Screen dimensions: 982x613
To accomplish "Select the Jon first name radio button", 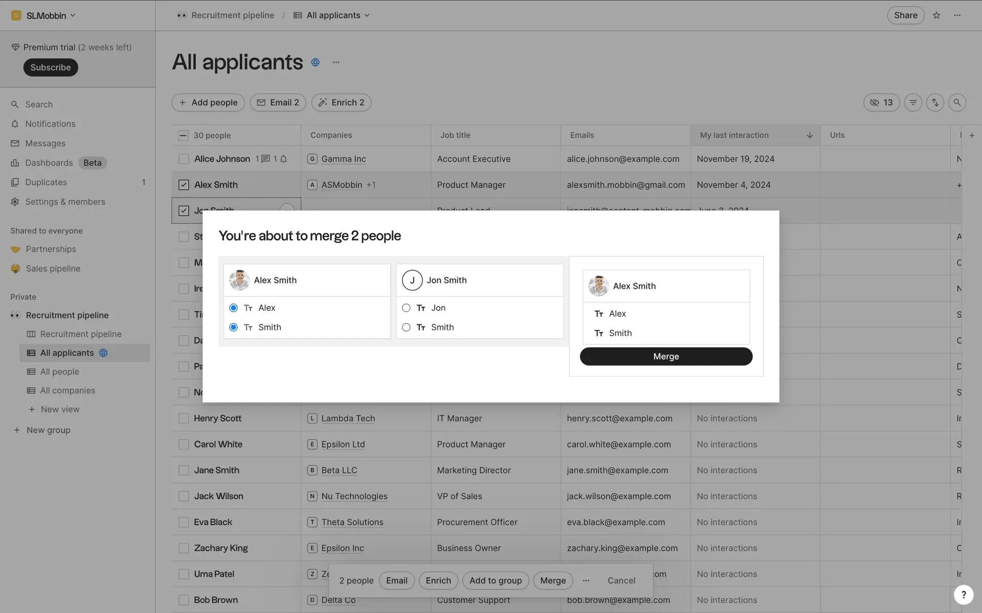I will pyautogui.click(x=406, y=308).
